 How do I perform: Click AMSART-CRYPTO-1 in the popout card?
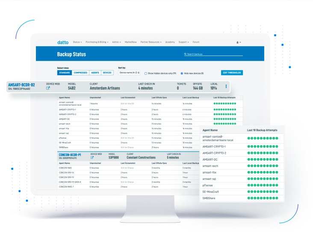point(214,147)
